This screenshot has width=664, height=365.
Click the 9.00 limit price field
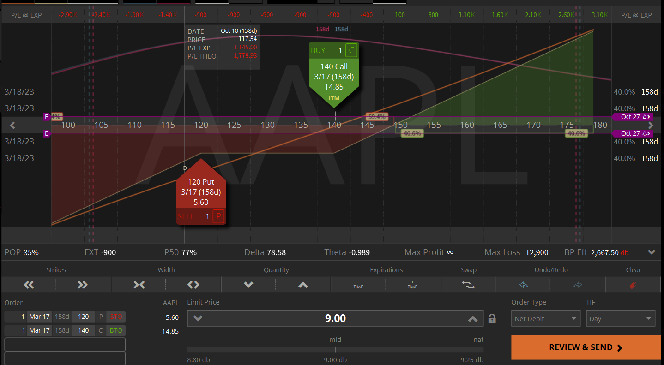coord(335,318)
